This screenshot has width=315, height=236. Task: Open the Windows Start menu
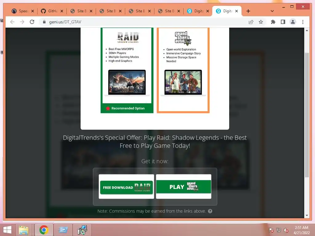click(x=7, y=230)
